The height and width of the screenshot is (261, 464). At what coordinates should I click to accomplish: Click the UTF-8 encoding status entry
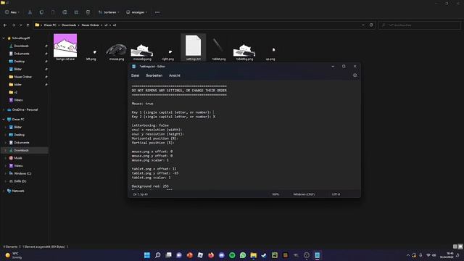point(336,194)
